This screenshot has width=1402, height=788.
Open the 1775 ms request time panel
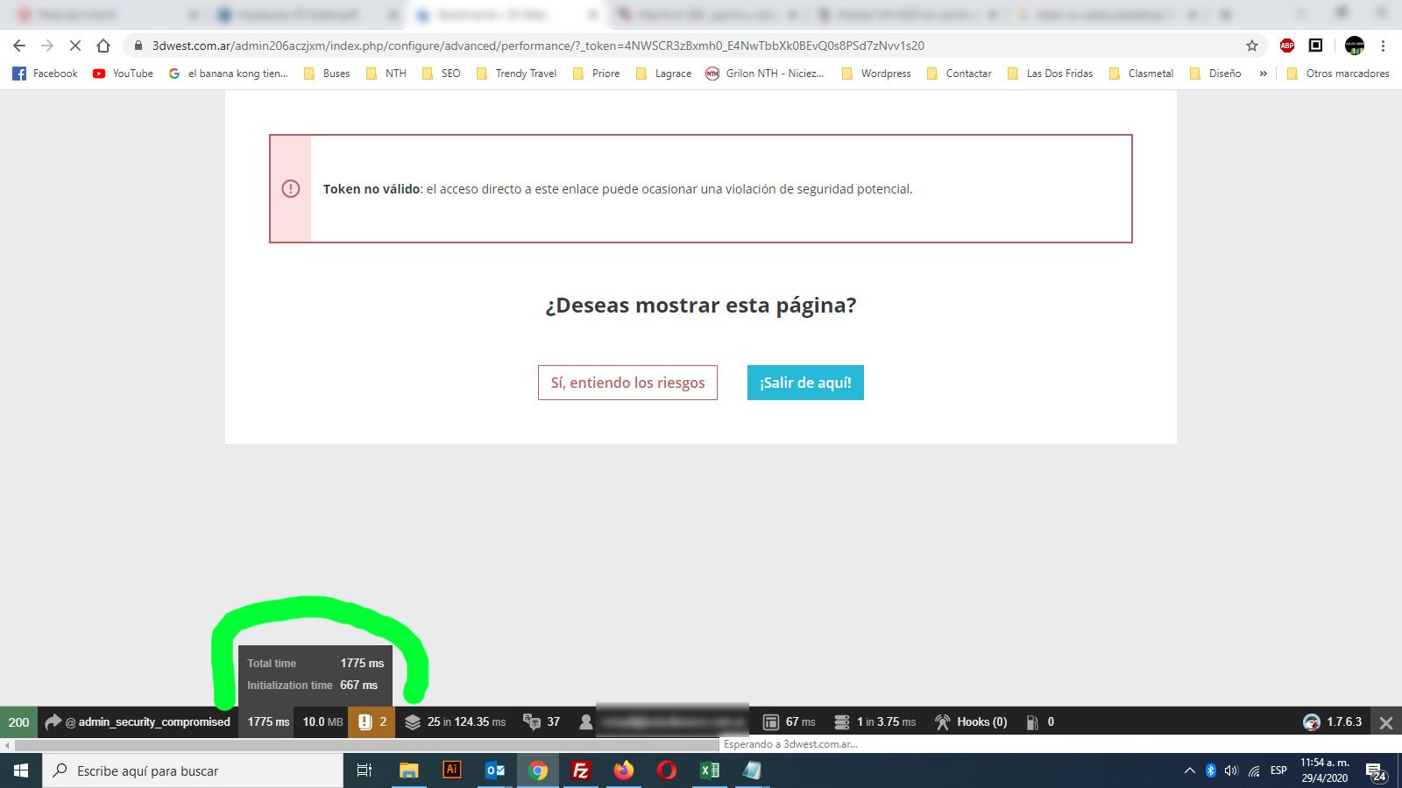pyautogui.click(x=267, y=721)
